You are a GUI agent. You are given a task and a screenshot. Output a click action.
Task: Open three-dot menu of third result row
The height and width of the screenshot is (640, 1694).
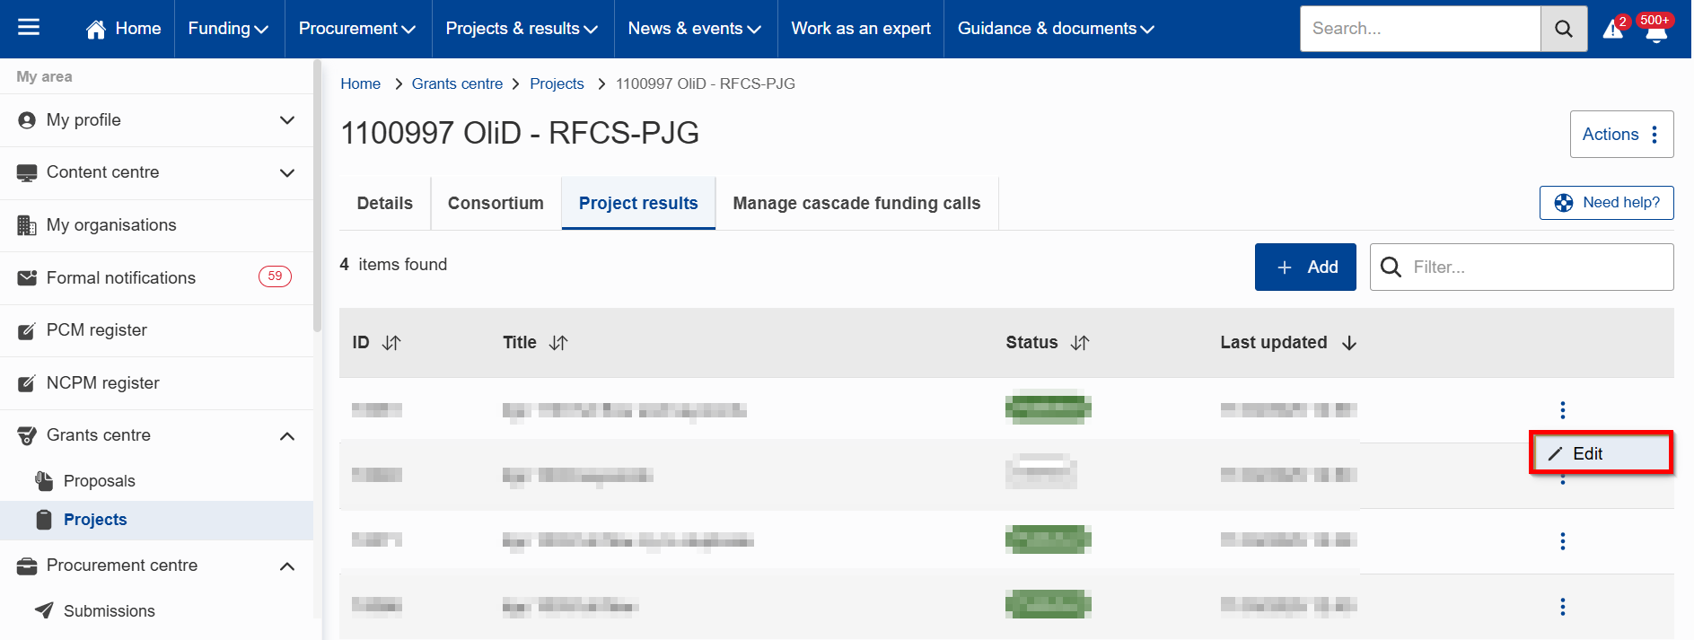1563,541
